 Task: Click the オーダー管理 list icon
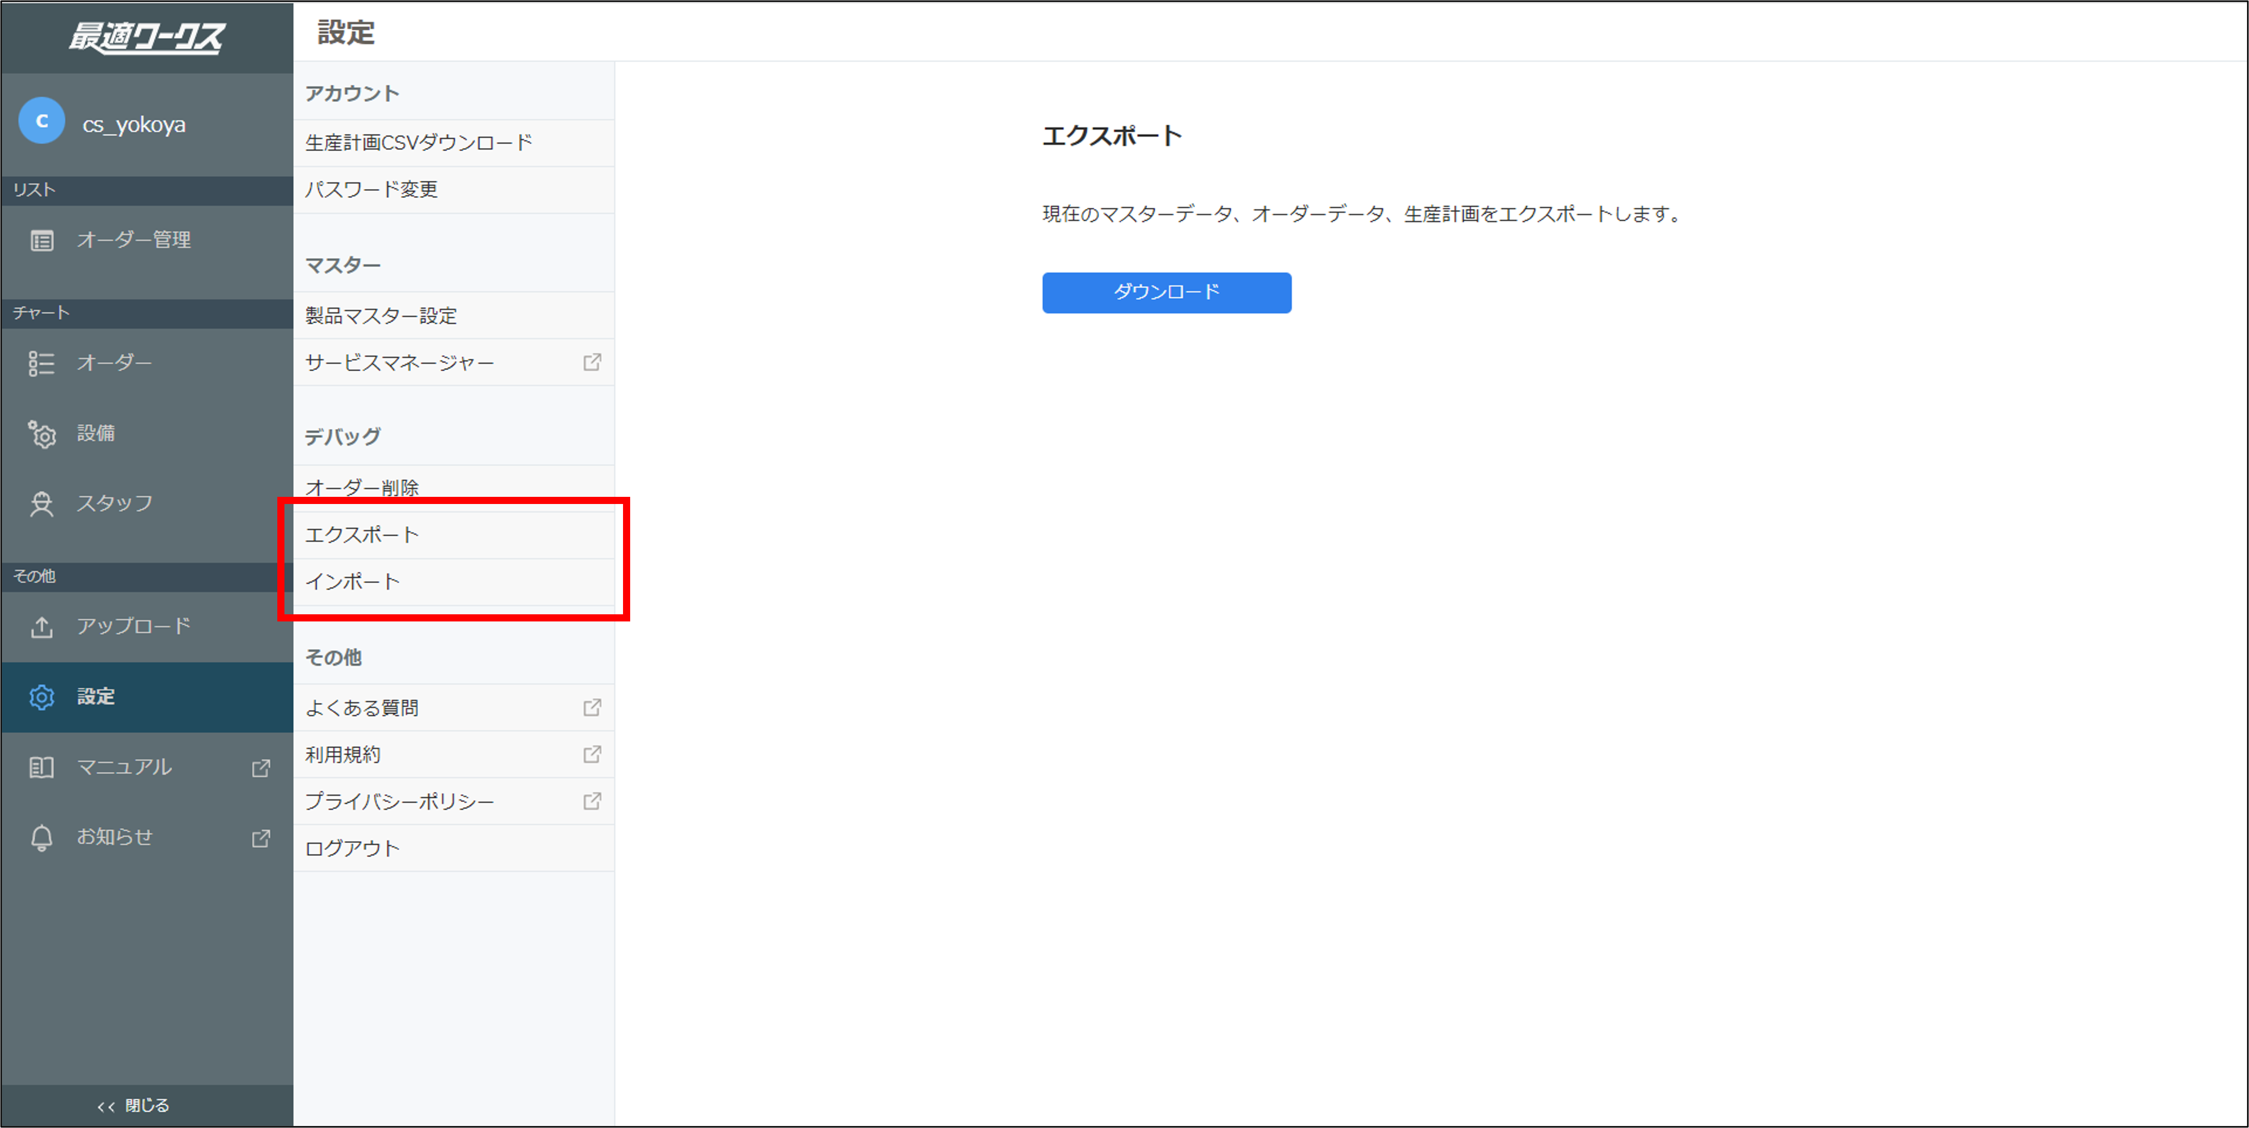coord(42,240)
